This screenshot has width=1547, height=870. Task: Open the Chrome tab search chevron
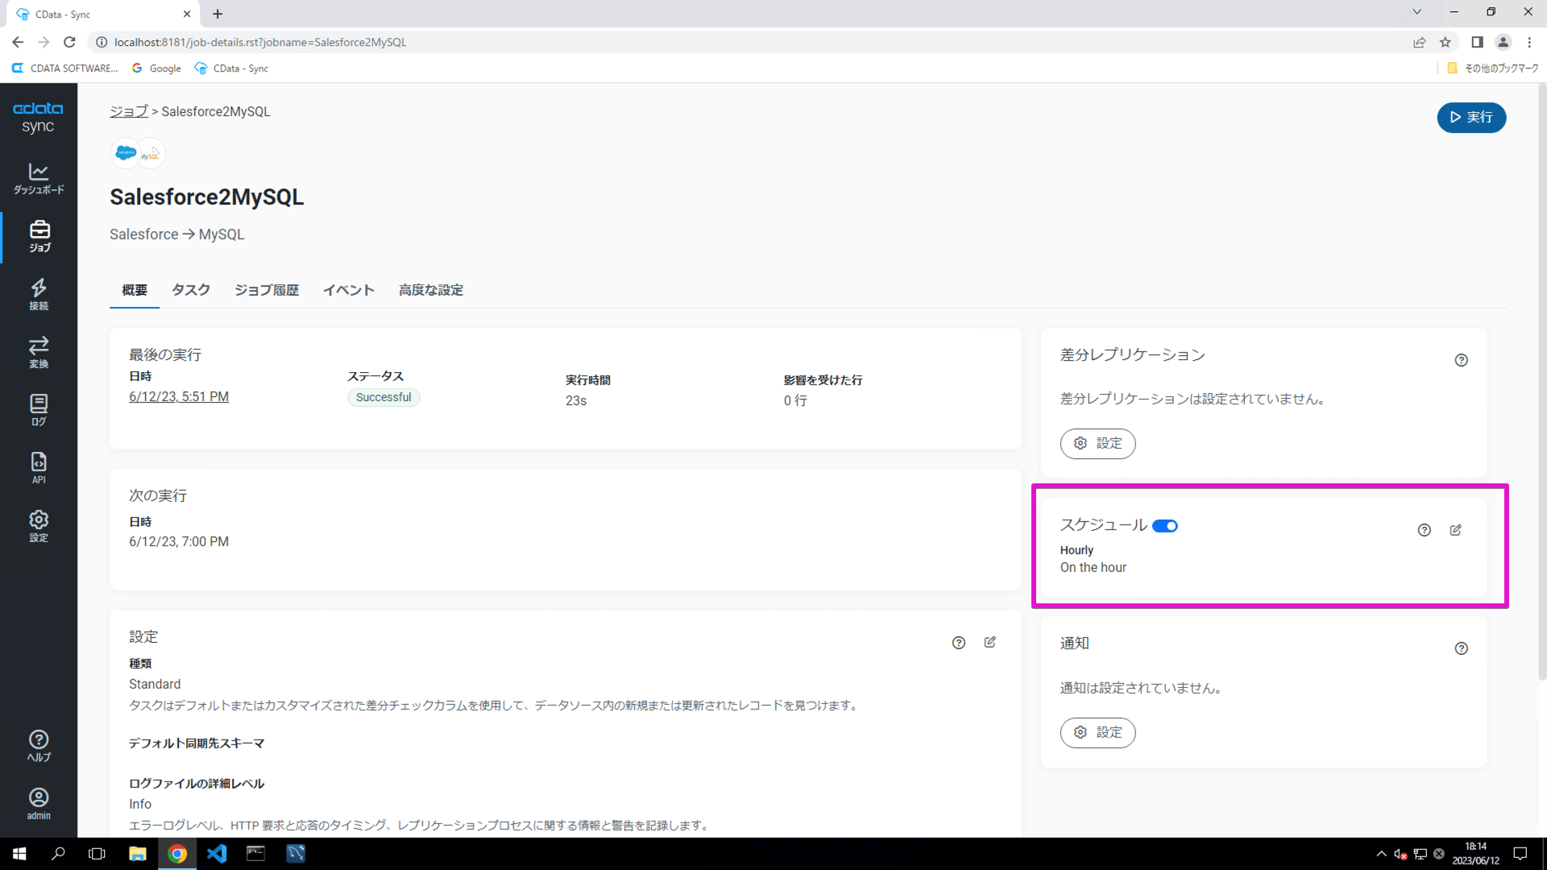(1416, 12)
